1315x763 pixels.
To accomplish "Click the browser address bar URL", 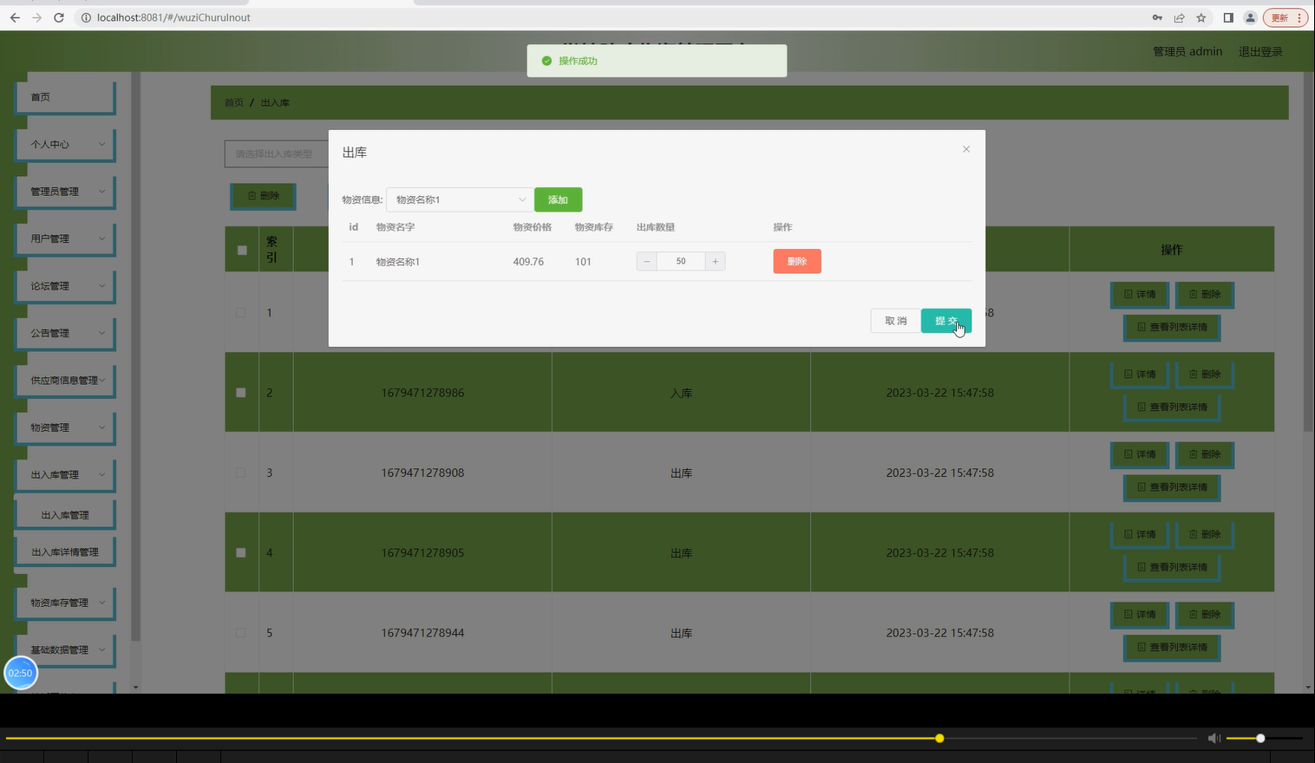I will point(173,17).
